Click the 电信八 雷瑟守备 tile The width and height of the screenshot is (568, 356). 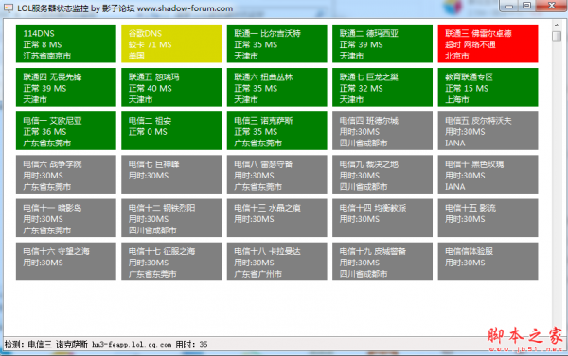276,174
